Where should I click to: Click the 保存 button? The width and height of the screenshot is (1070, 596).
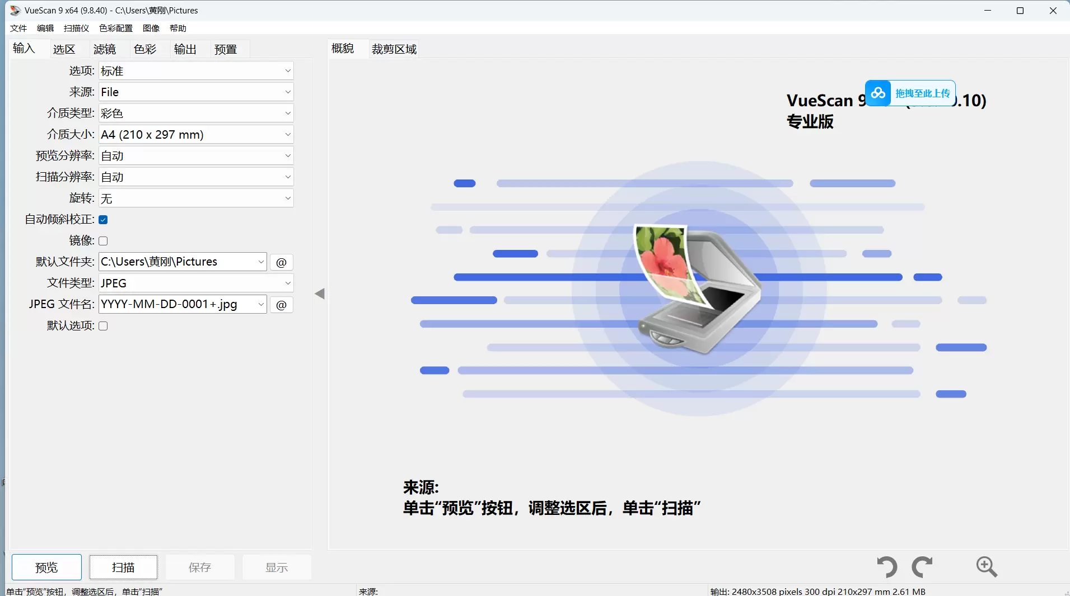click(200, 567)
